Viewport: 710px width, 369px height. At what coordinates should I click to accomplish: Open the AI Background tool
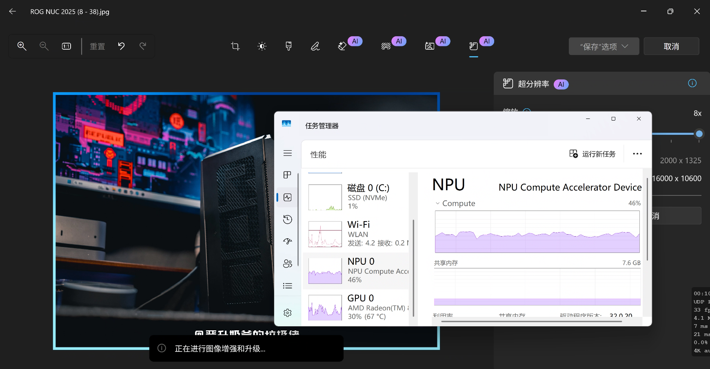[386, 46]
